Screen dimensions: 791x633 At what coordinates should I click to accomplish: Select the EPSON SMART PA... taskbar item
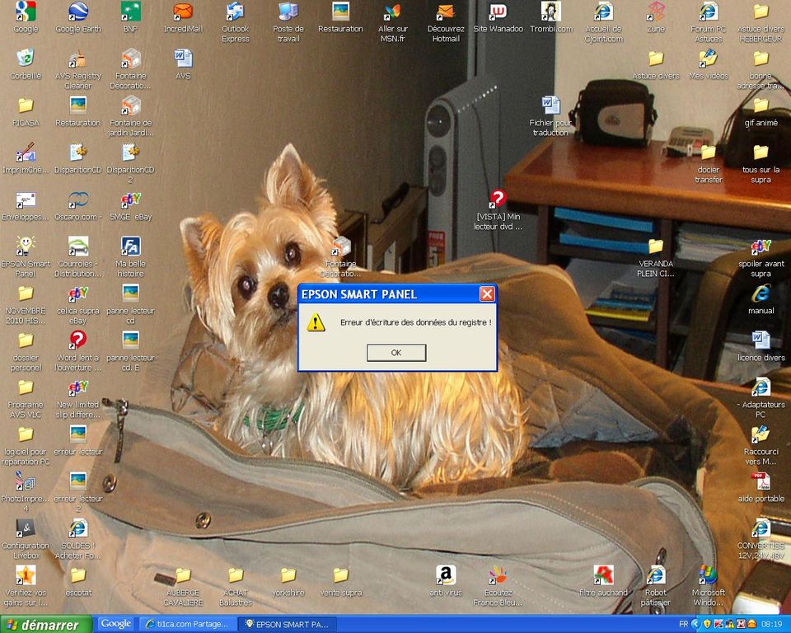tap(285, 625)
